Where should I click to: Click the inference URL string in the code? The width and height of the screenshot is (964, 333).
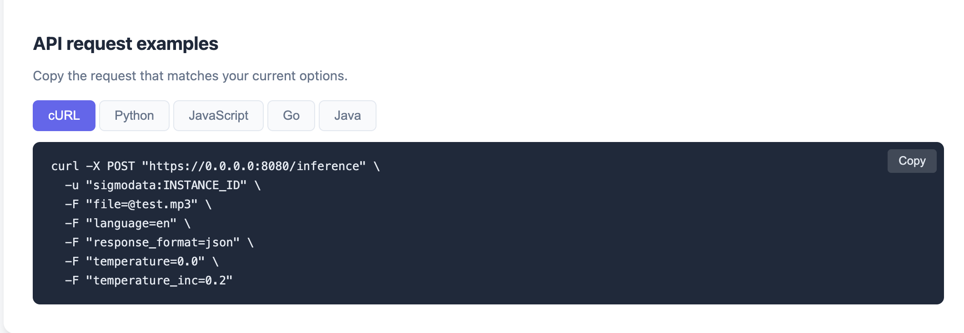click(x=254, y=166)
